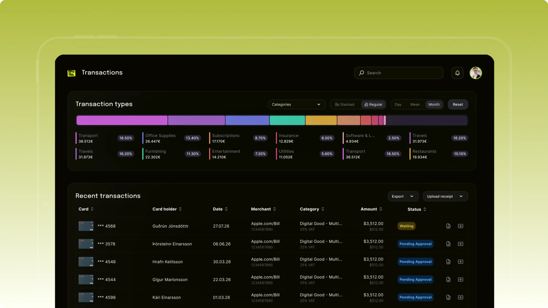Click the Brutto logo icon
Screen dimensions: 548x308
71,73
